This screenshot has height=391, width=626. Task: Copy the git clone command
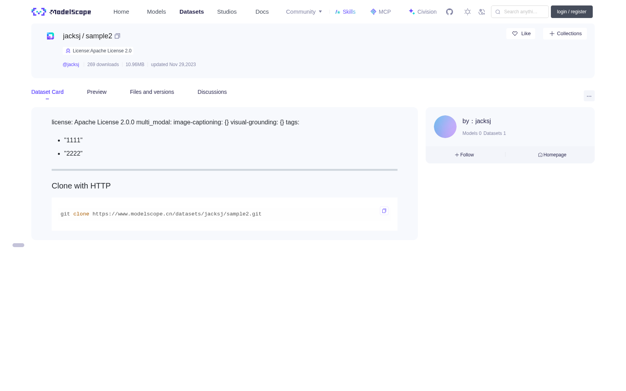384,211
